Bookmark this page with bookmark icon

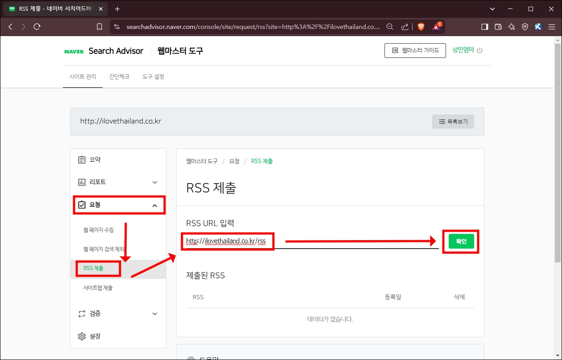99,27
